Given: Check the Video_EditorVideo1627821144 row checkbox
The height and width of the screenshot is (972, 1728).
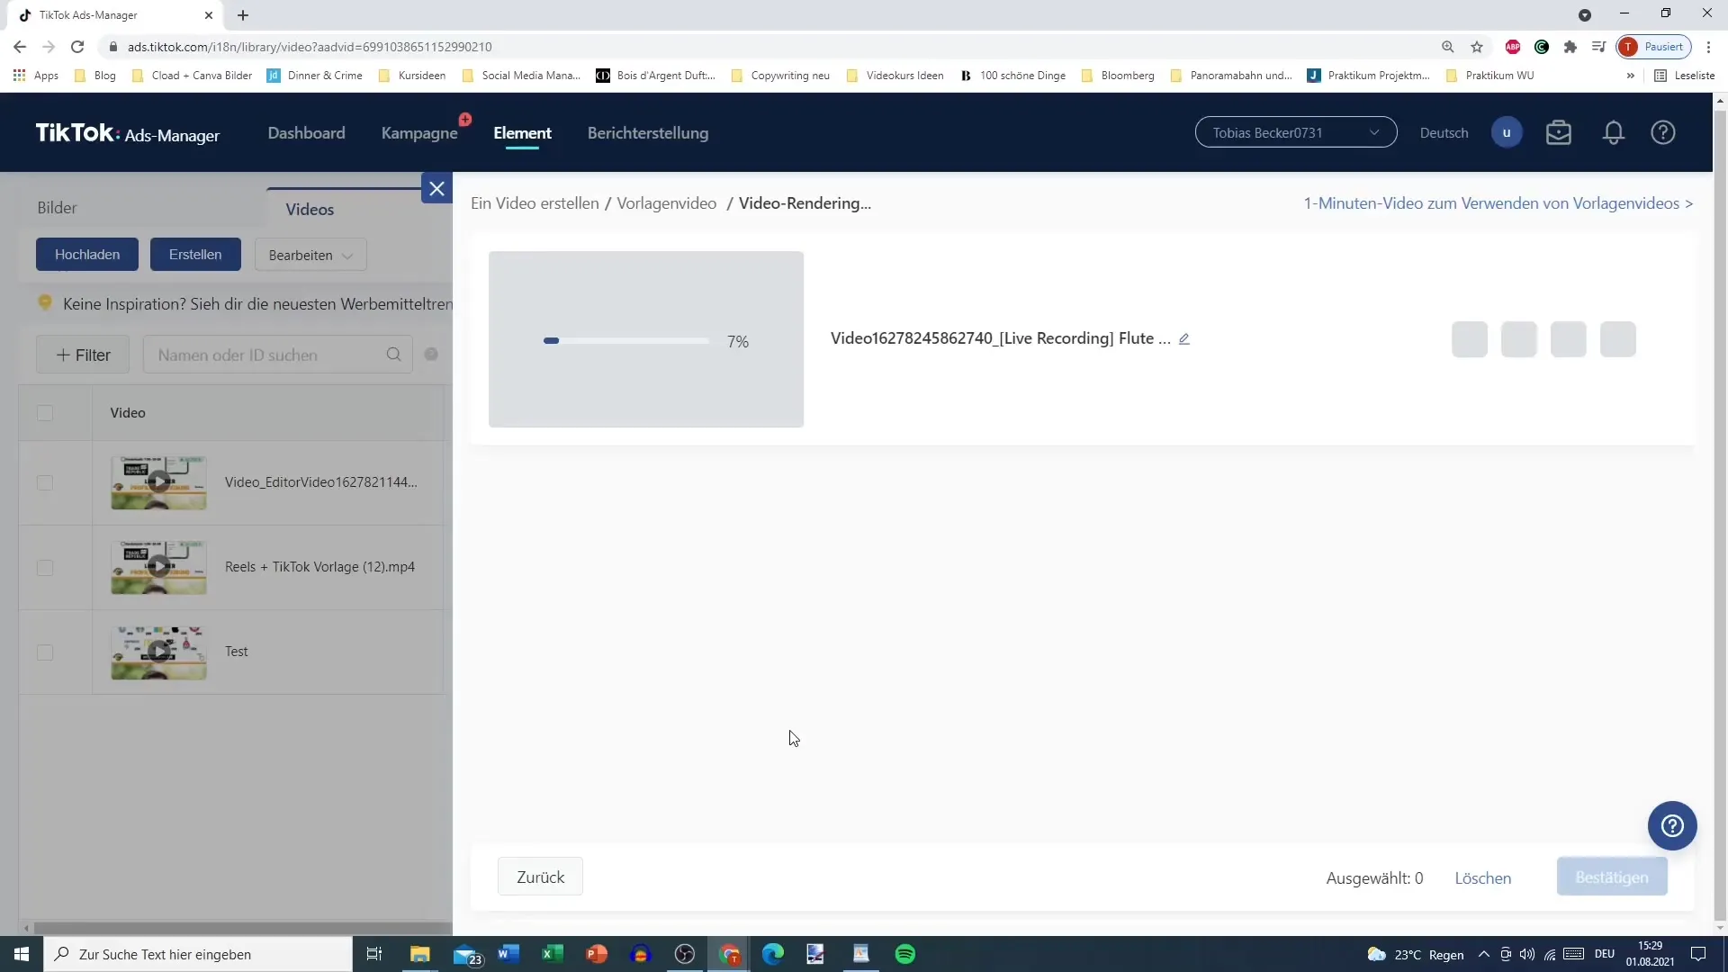Looking at the screenshot, I should click(45, 482).
